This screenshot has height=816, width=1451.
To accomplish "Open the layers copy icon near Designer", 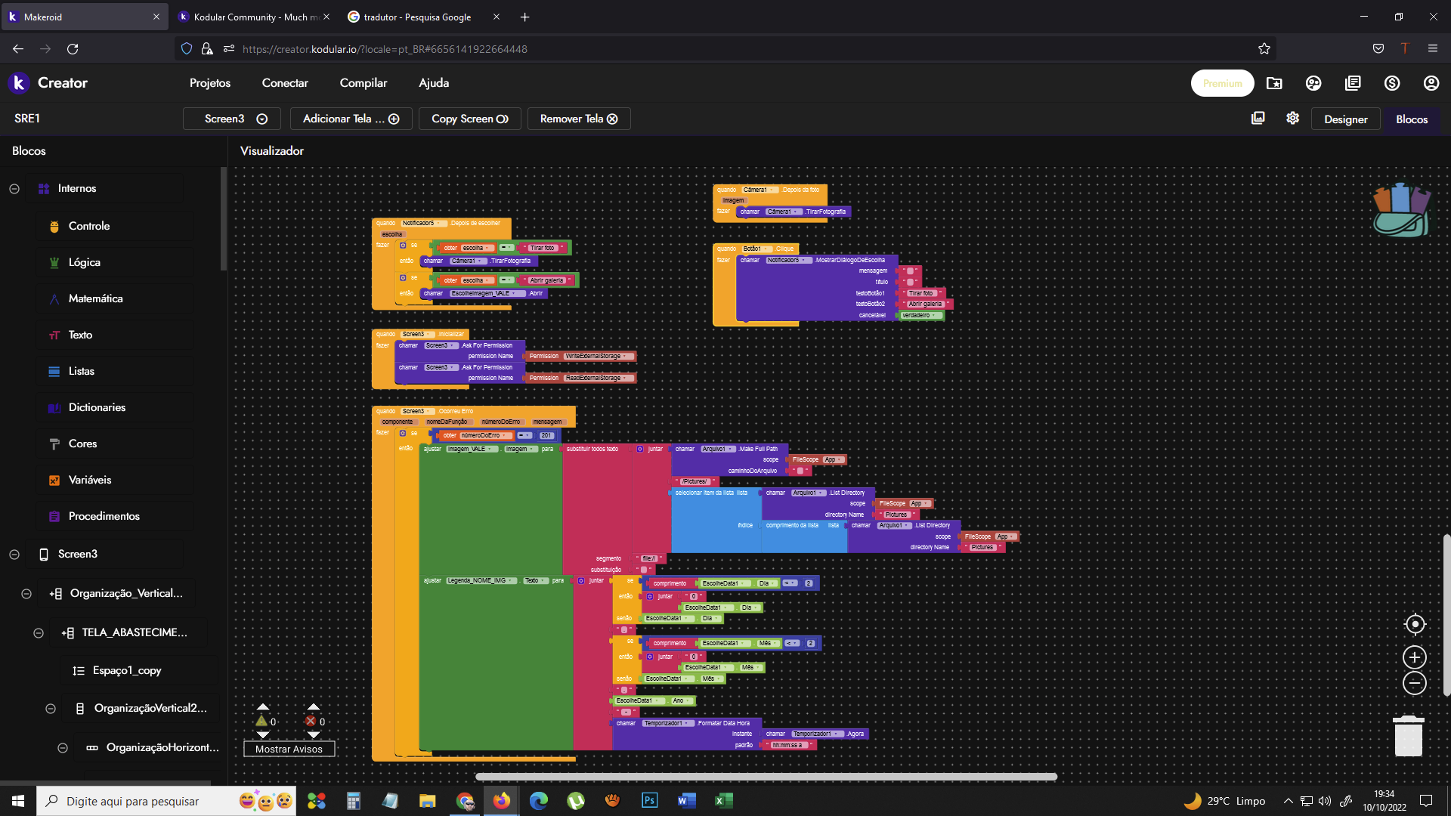I will click(1258, 118).
